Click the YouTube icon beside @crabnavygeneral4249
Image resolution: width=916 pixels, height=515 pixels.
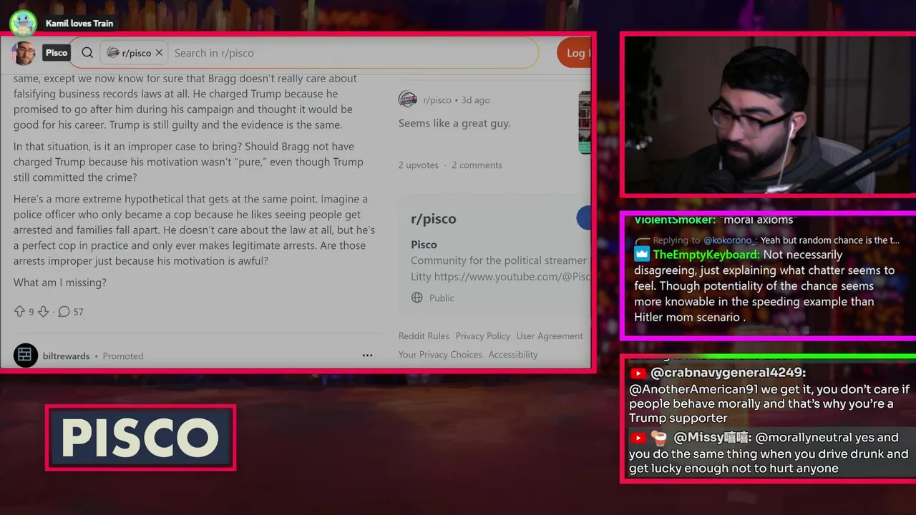(638, 373)
